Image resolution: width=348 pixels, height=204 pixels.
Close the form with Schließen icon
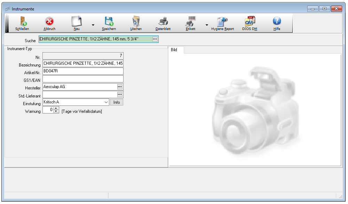(22, 23)
